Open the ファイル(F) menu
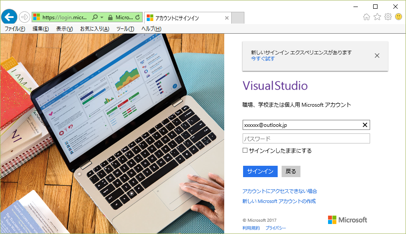The width and height of the screenshot is (406, 234). (15, 29)
